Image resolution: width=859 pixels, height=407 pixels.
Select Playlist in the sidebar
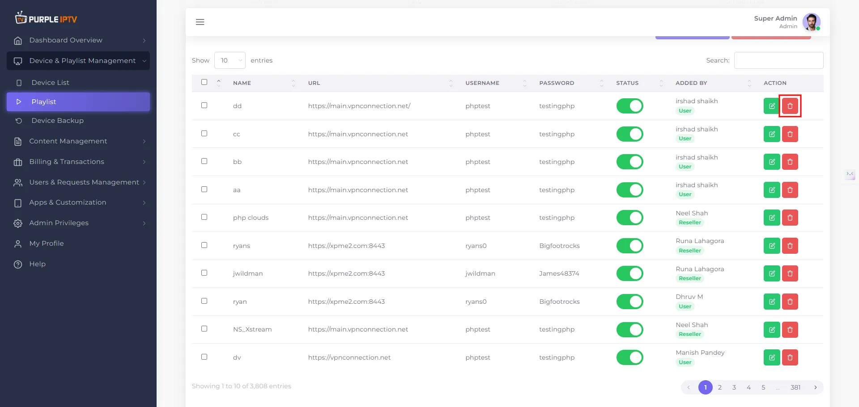click(x=78, y=102)
